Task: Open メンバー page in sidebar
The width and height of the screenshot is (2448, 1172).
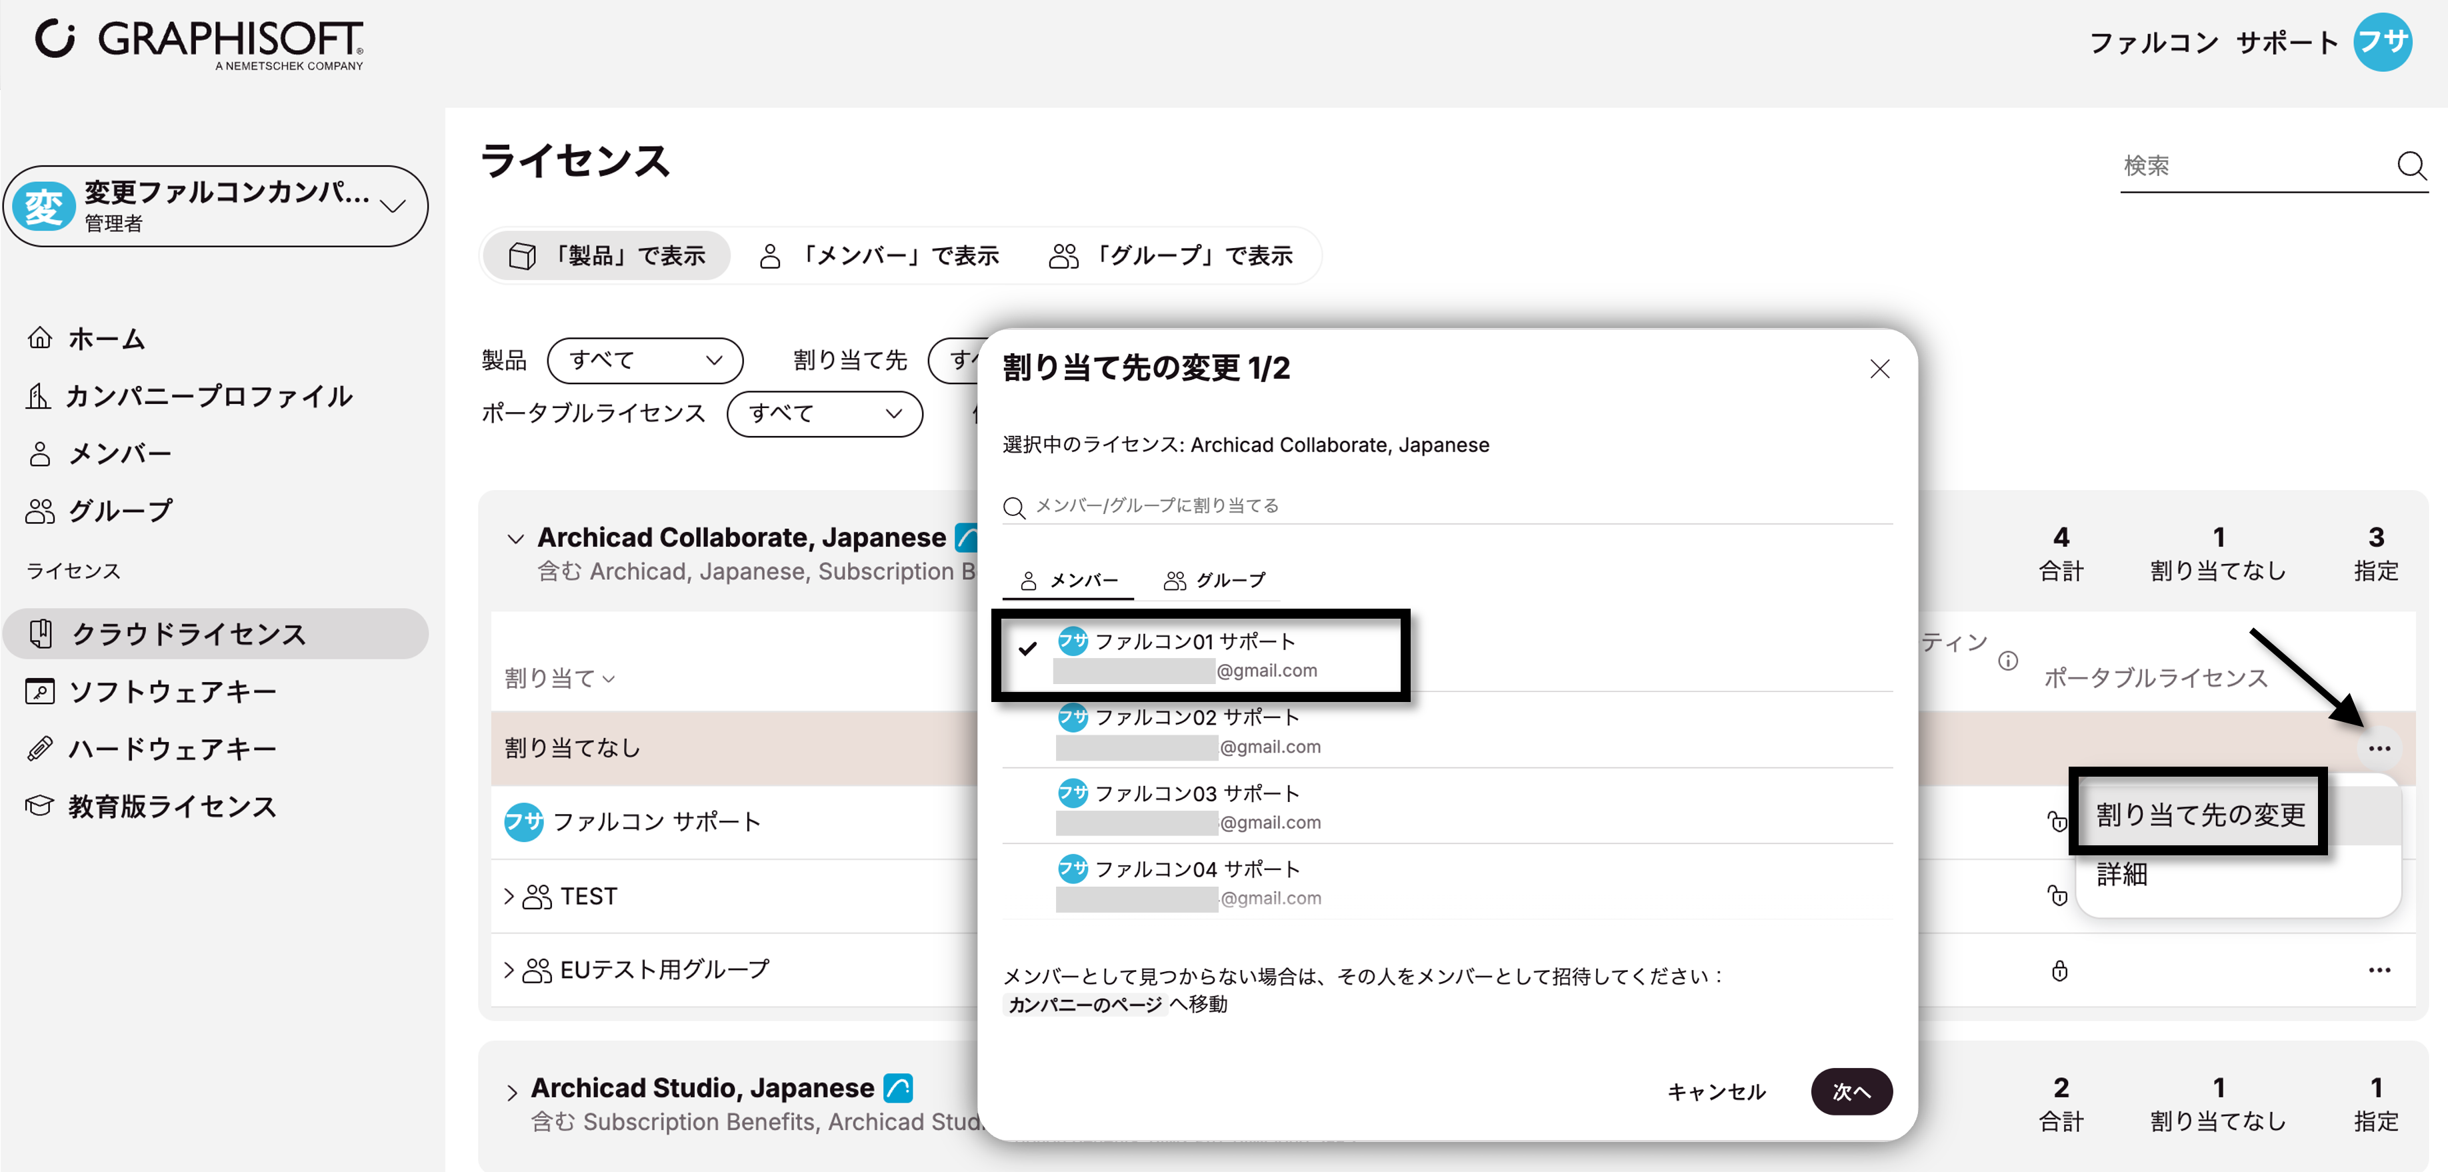Action: [100, 453]
